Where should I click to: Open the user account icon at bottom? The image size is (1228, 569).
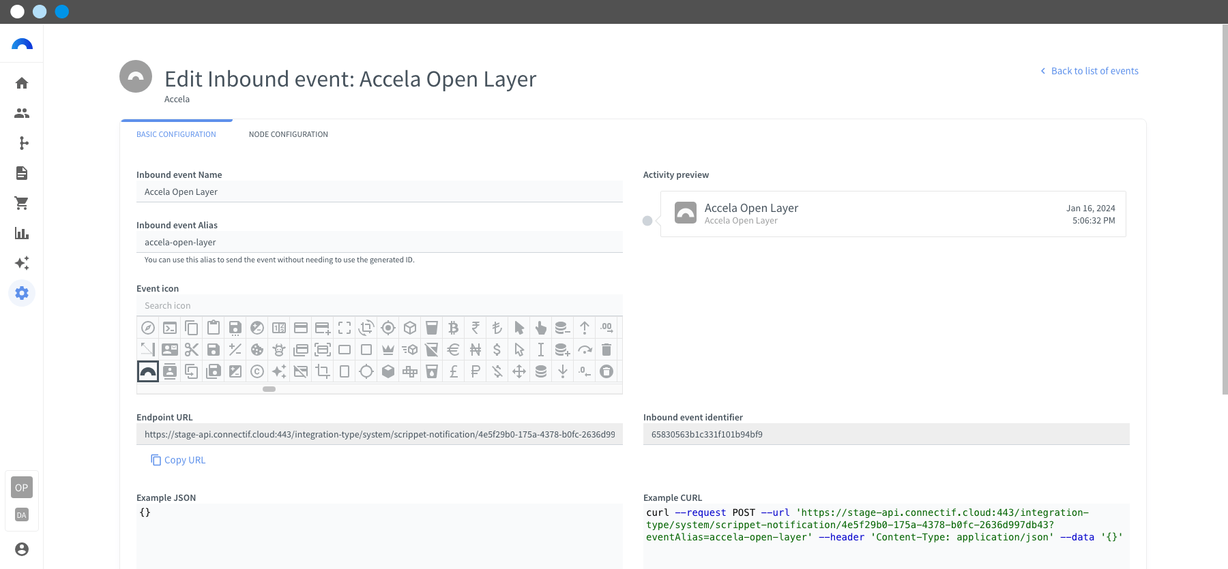click(22, 549)
